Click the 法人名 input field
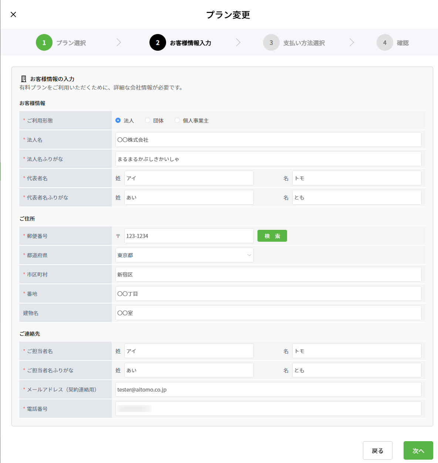438x463 pixels. coord(268,140)
